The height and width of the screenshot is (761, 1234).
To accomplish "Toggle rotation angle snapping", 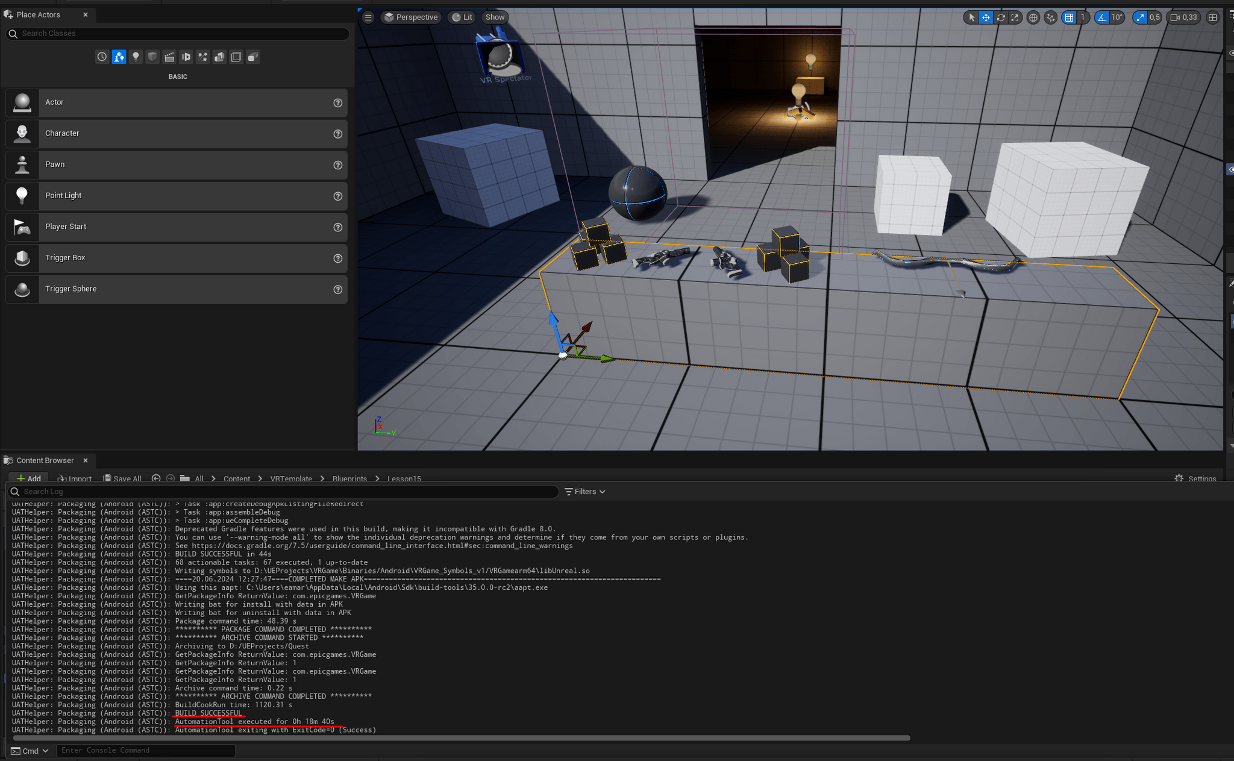I will point(1102,17).
